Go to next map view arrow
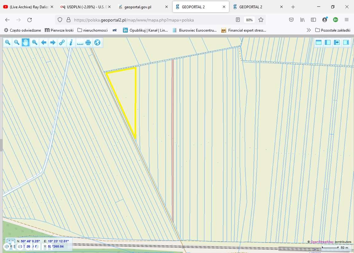This screenshot has width=354, height=253. click(x=53, y=42)
